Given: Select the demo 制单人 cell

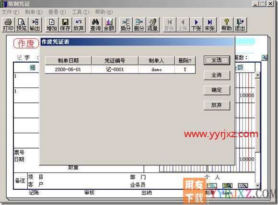Looking at the screenshot, I should pyautogui.click(x=157, y=69).
